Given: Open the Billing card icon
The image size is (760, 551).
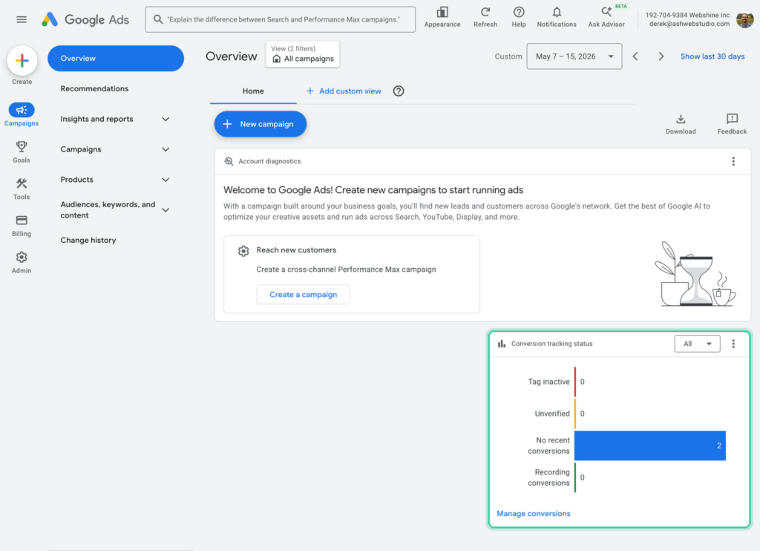Looking at the screenshot, I should tap(22, 221).
